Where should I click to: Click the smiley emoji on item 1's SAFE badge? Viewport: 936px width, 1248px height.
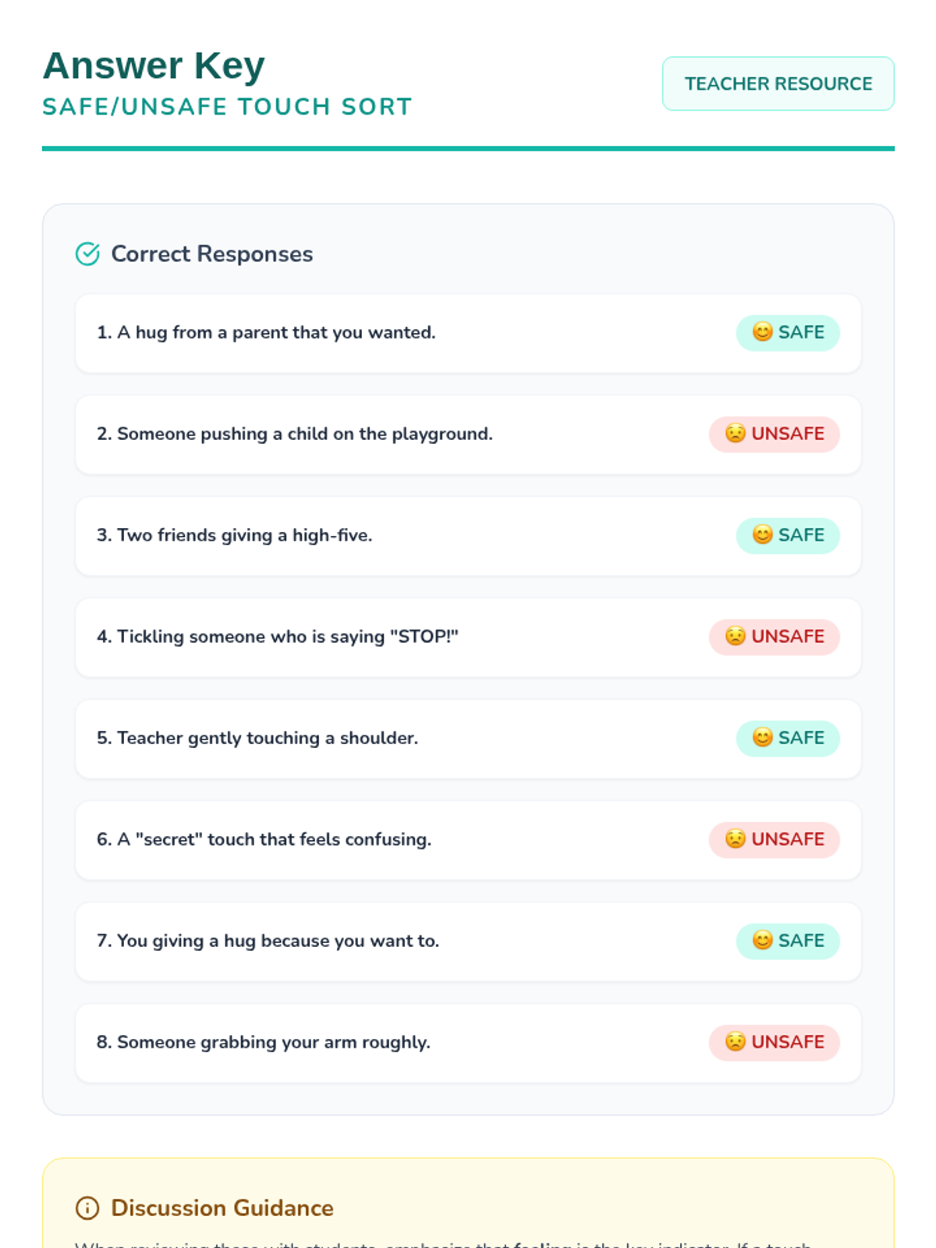tap(762, 332)
